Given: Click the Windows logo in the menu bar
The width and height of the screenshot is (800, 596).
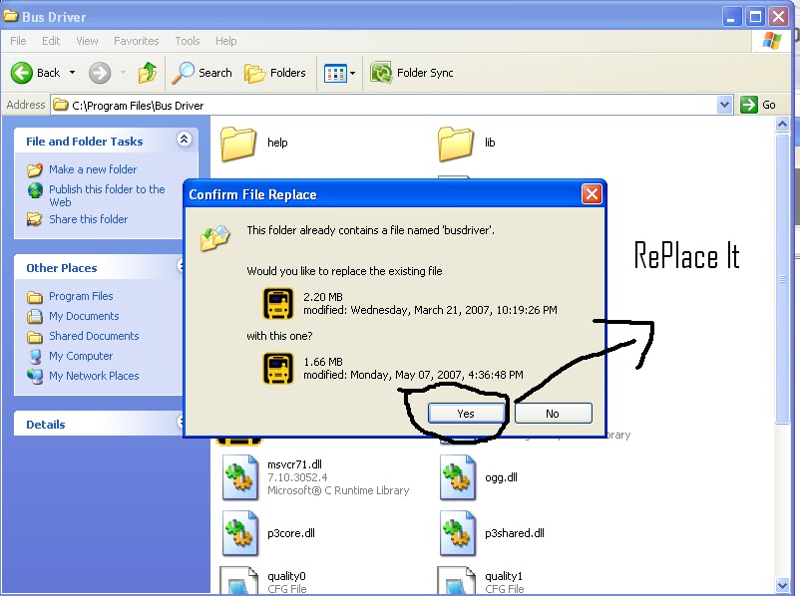Looking at the screenshot, I should click(x=771, y=41).
